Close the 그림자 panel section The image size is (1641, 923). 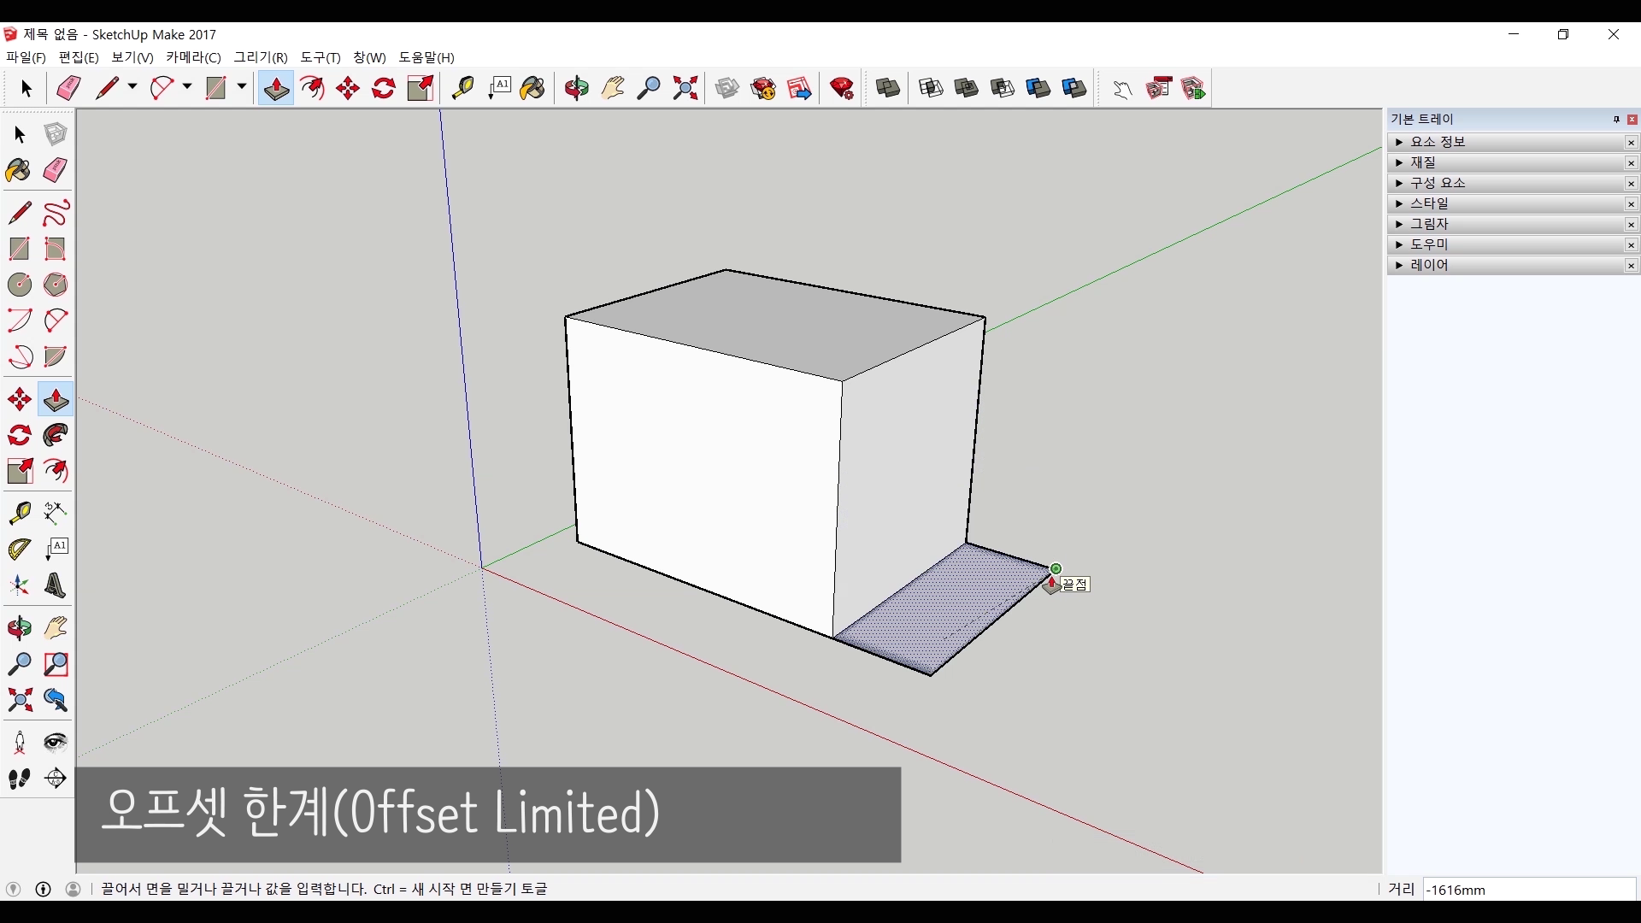[1631, 225]
